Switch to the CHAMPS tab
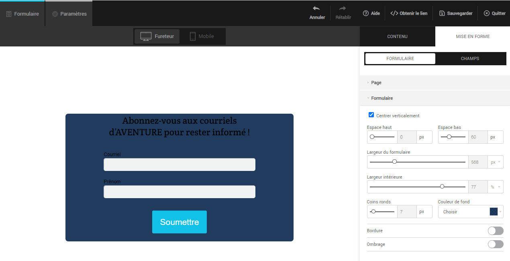Viewport: 510px width, 261px height. [x=470, y=58]
